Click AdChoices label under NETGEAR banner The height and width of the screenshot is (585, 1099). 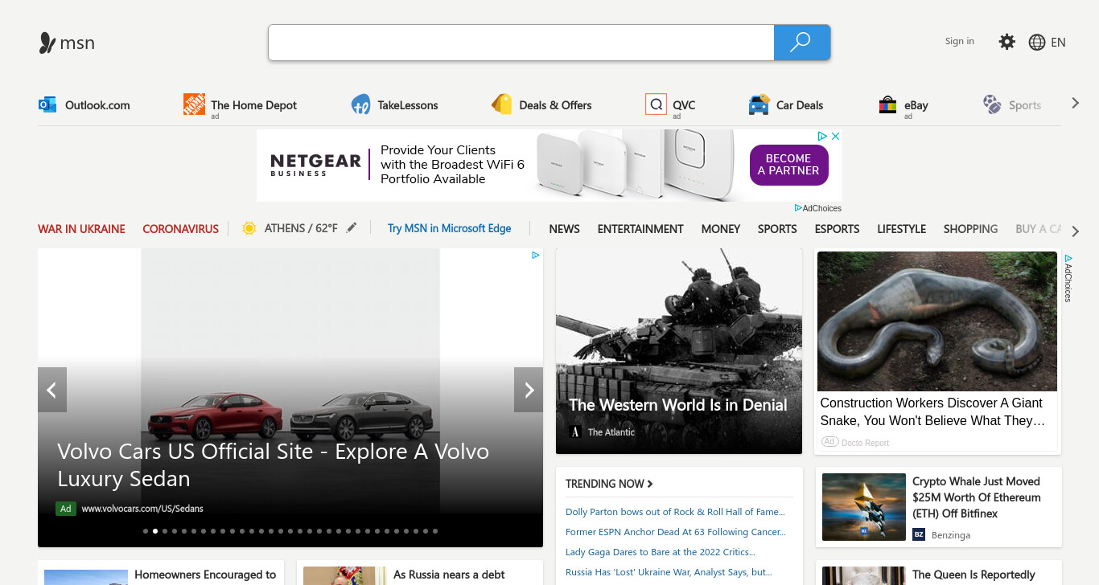click(x=818, y=208)
